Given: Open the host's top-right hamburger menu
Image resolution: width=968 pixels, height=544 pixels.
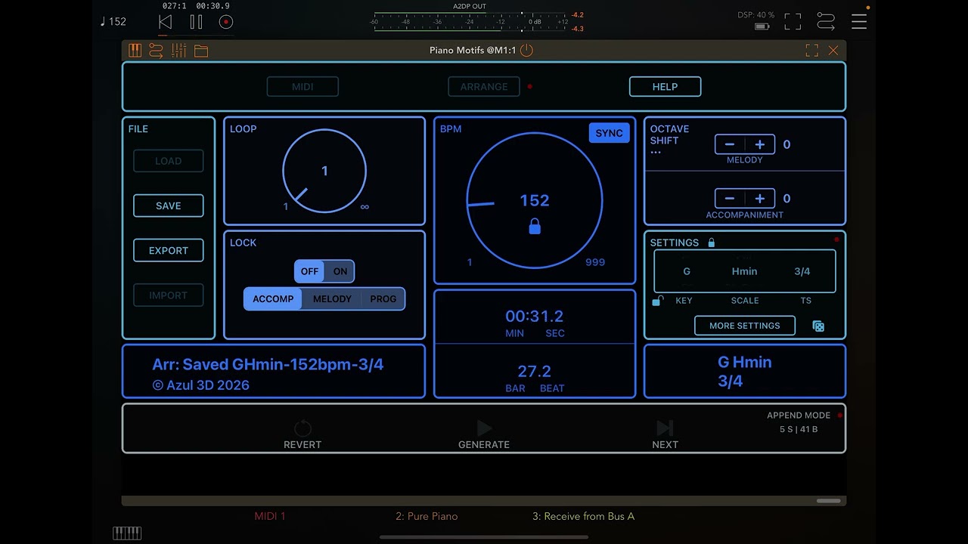Looking at the screenshot, I should coord(859,21).
